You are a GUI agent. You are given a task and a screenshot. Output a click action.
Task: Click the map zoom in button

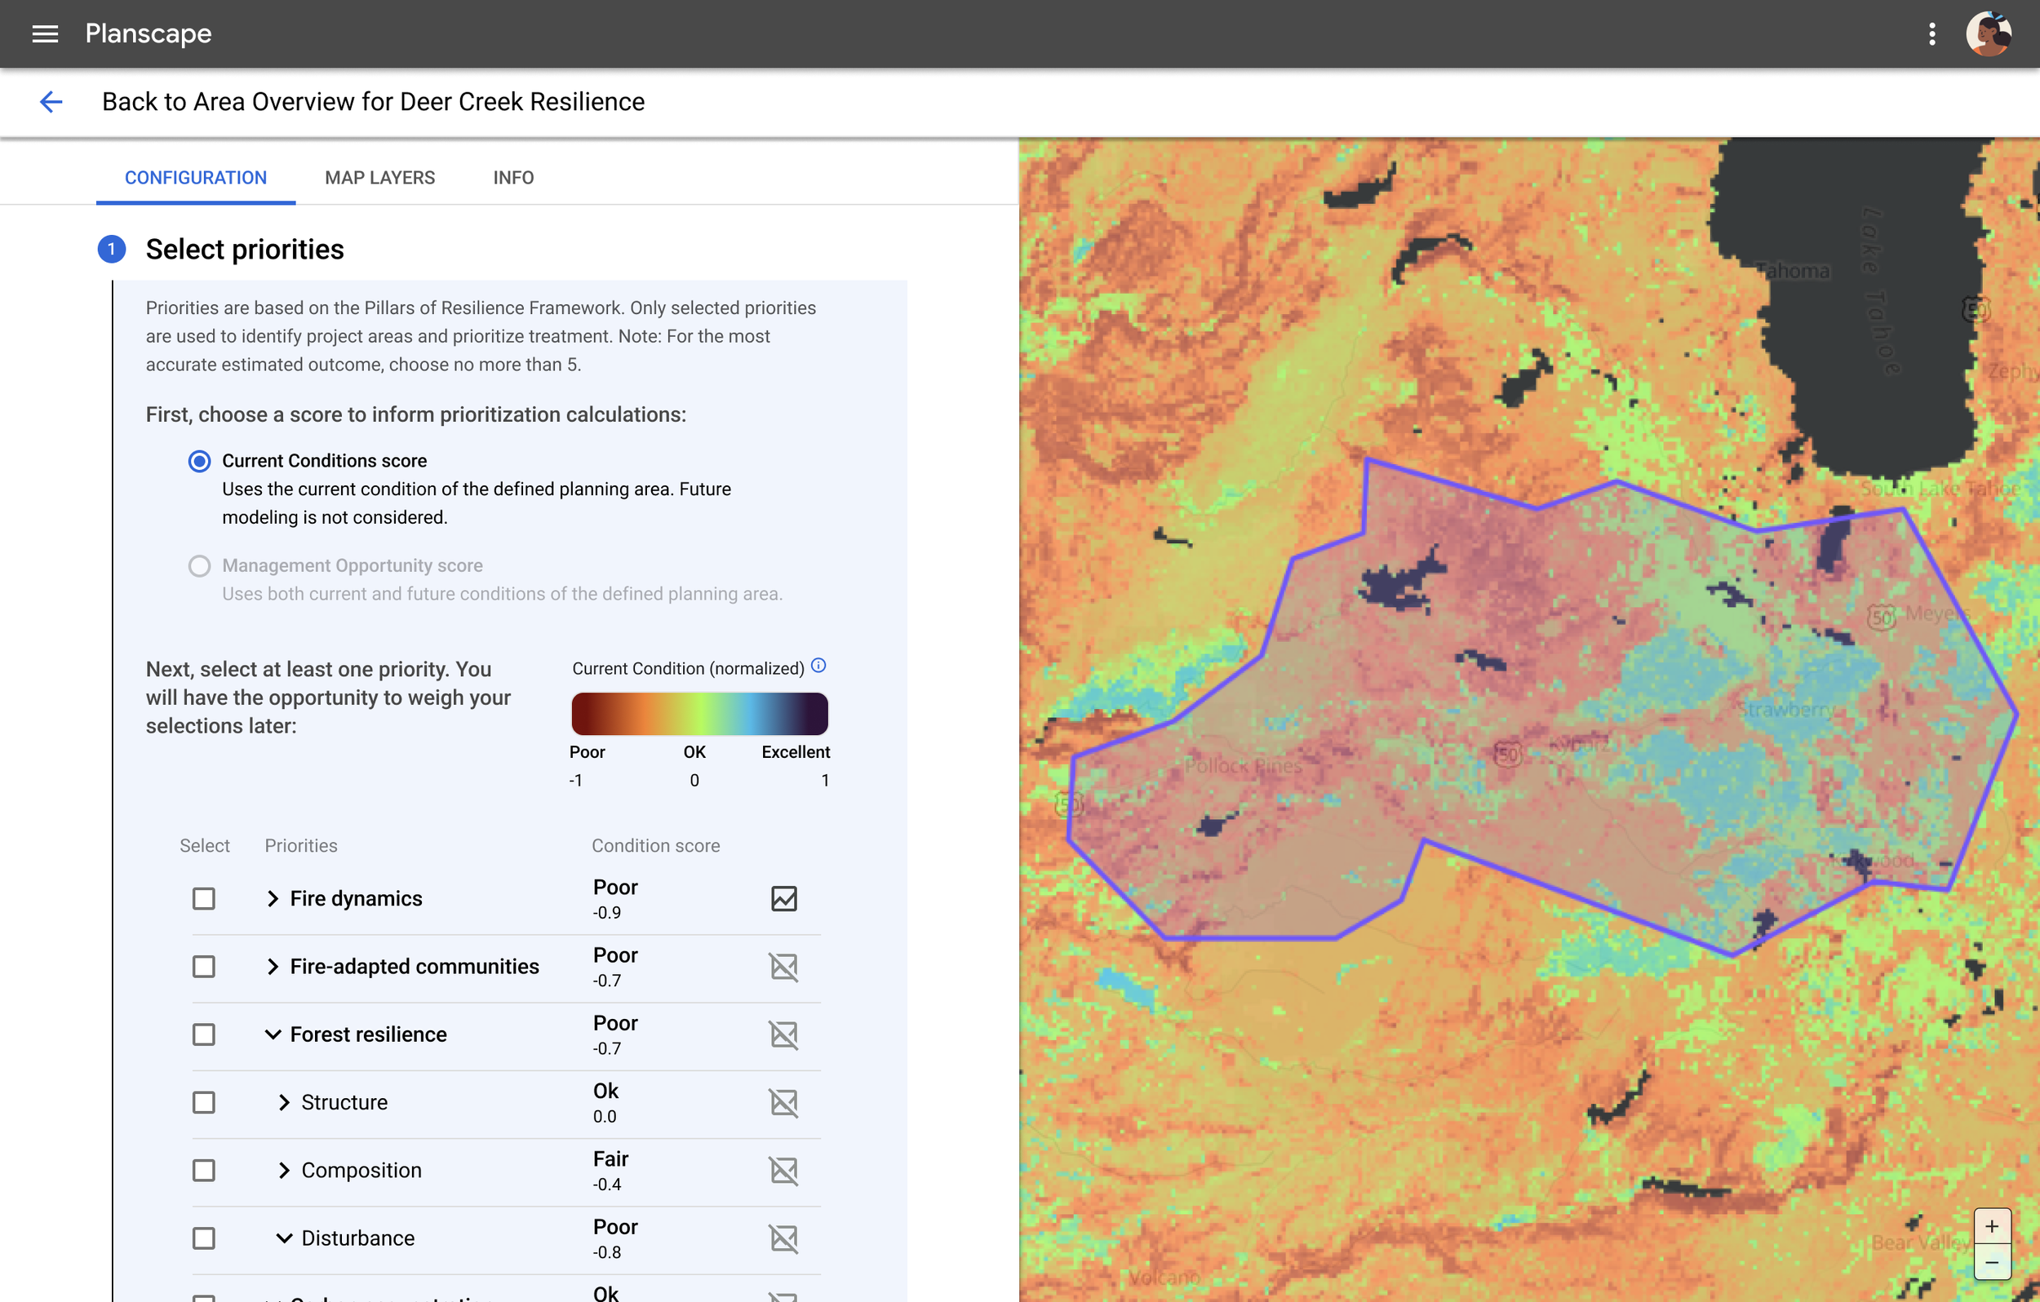click(1991, 1226)
